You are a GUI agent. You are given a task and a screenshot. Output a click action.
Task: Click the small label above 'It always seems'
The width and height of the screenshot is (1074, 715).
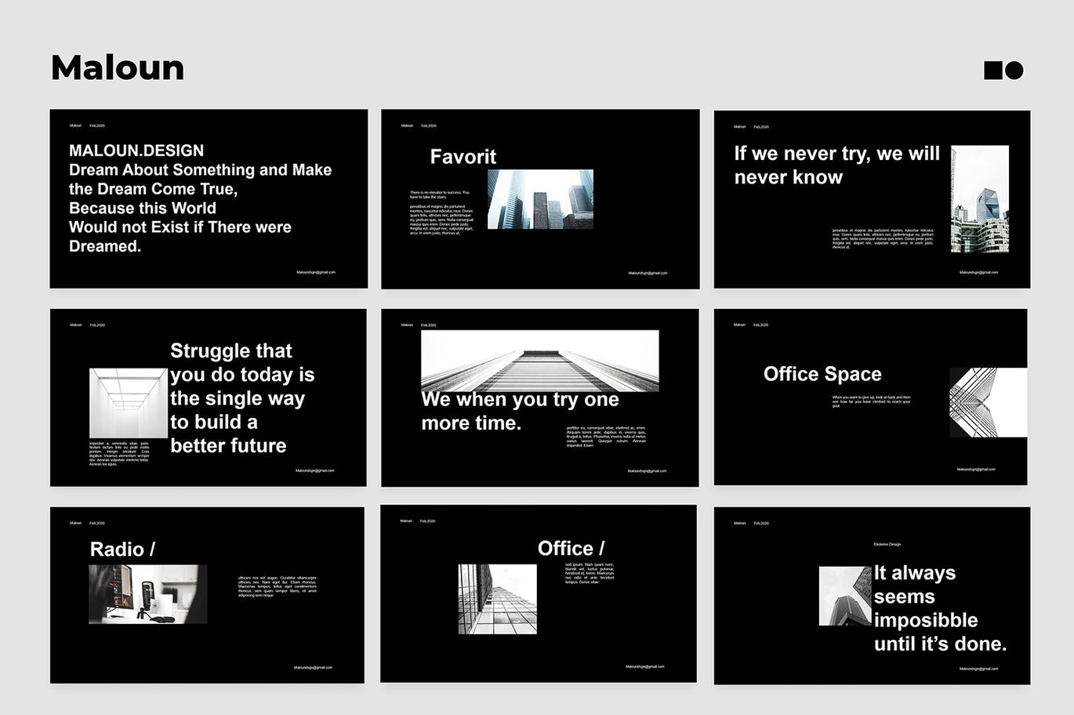coord(887,544)
